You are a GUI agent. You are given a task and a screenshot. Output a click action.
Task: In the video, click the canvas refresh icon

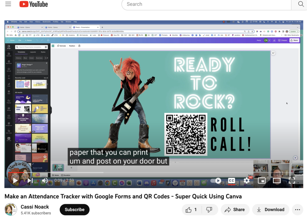pos(273,53)
